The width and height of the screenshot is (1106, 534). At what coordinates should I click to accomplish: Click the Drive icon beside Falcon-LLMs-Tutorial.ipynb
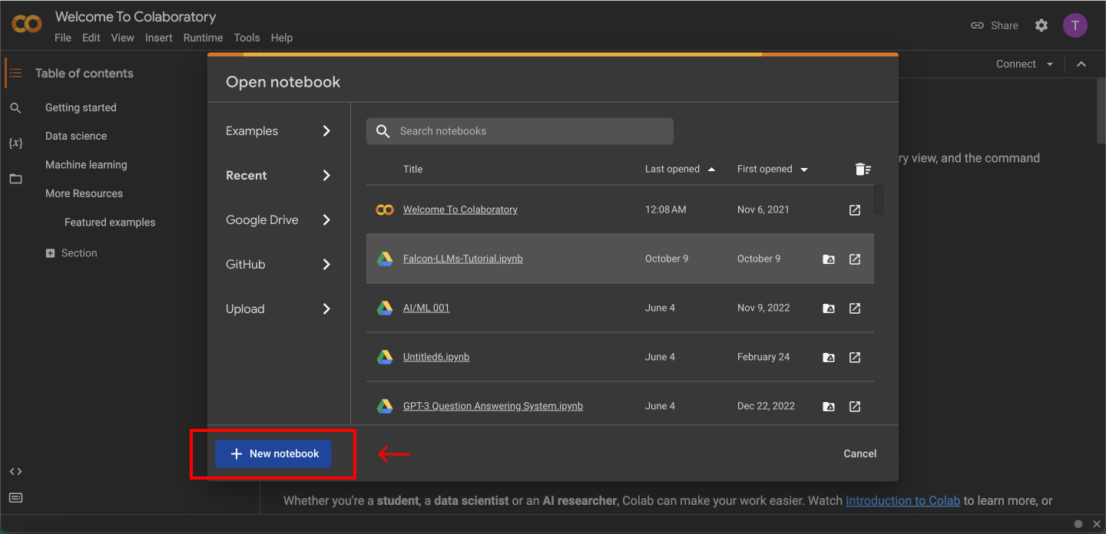coord(385,259)
